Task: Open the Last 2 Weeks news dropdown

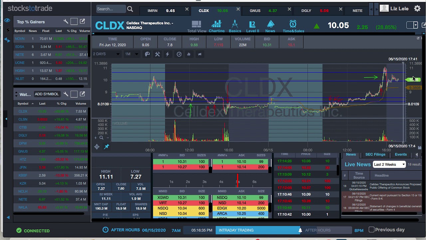Action: tap(389, 164)
